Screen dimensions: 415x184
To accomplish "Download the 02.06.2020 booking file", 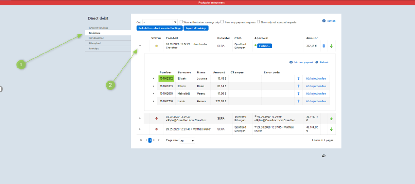I will click(x=331, y=119).
